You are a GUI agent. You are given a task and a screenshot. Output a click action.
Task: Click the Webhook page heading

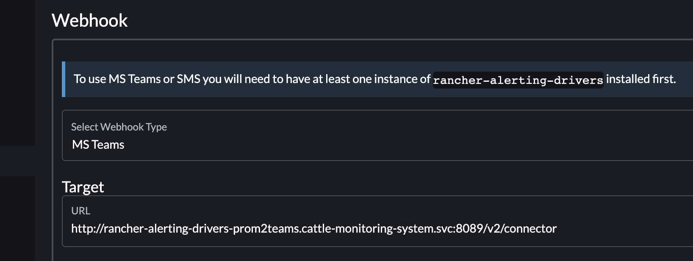tap(90, 20)
